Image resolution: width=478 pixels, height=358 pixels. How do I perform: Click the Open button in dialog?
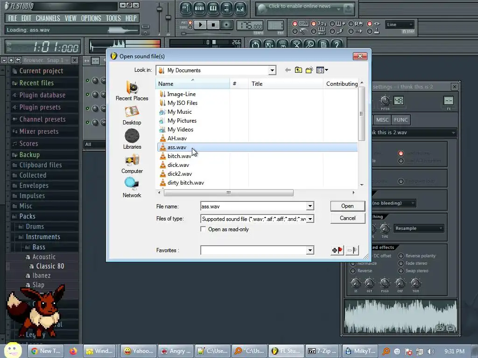[347, 206]
